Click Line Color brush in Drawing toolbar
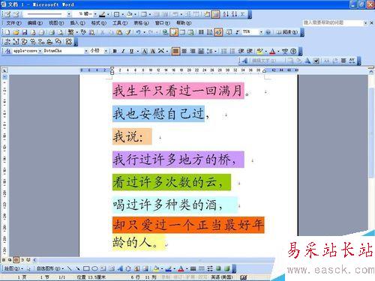This screenshot has height=281, width=375. [168, 269]
